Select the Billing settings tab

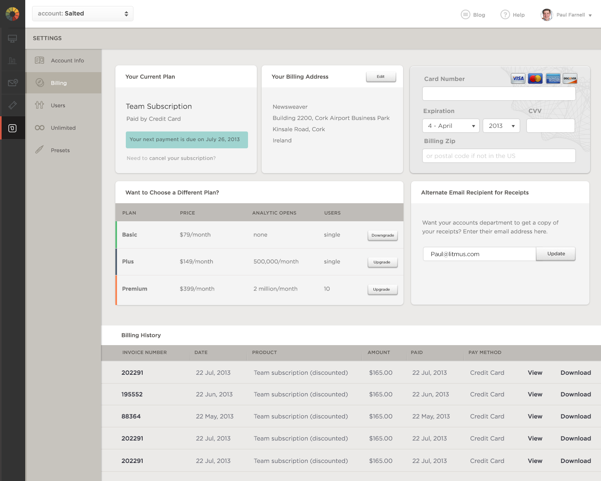(63, 83)
